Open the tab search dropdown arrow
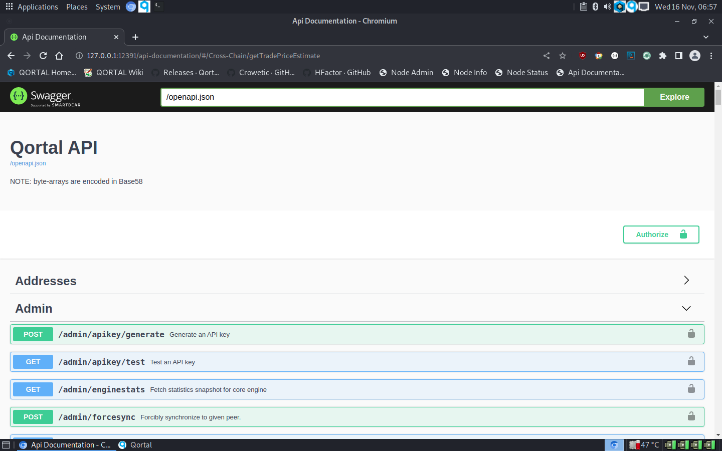 click(706, 37)
